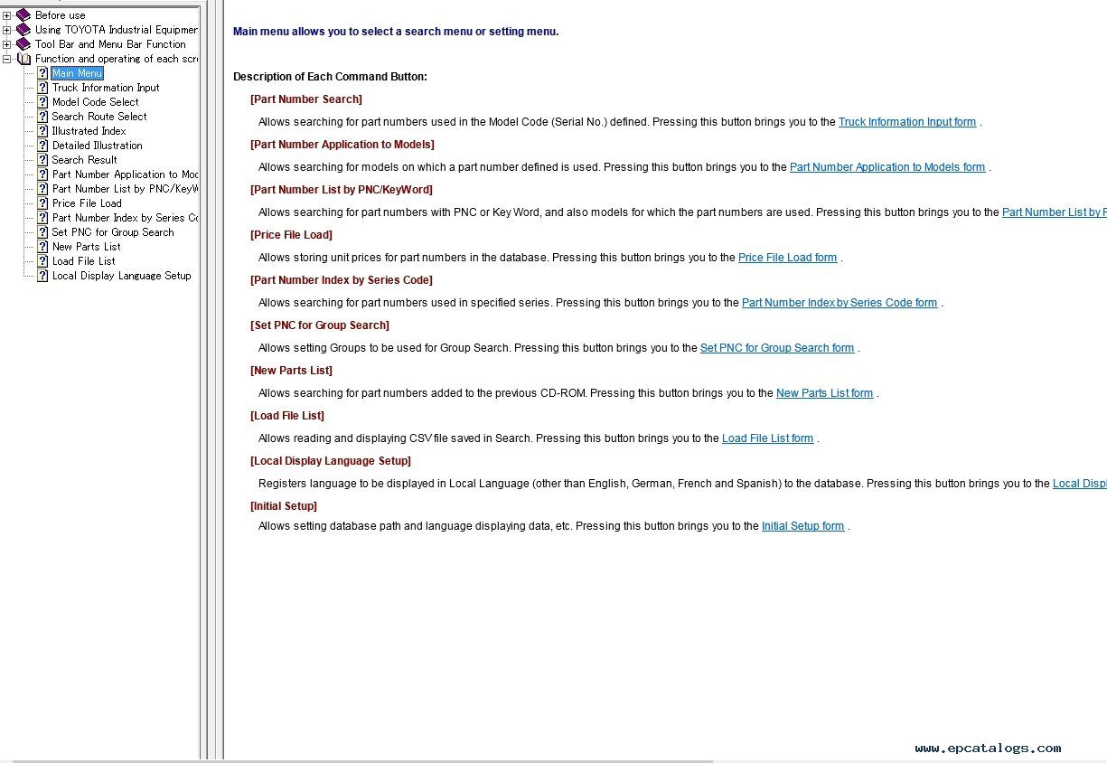The width and height of the screenshot is (1107, 763).
Task: Click the Description of Each Command Button heading
Action: (330, 77)
